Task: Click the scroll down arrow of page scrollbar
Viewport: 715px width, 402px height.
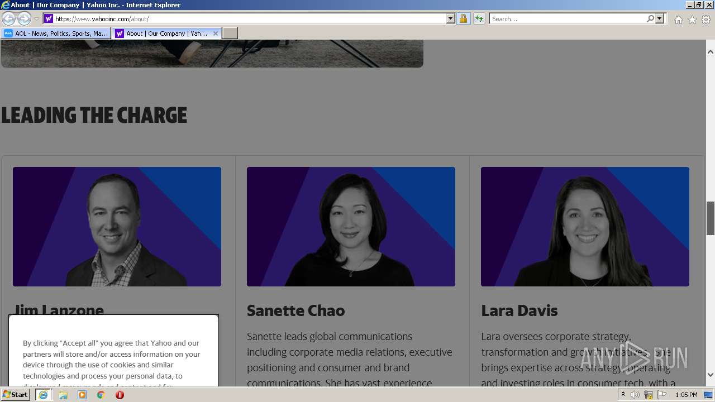Action: pos(710,375)
